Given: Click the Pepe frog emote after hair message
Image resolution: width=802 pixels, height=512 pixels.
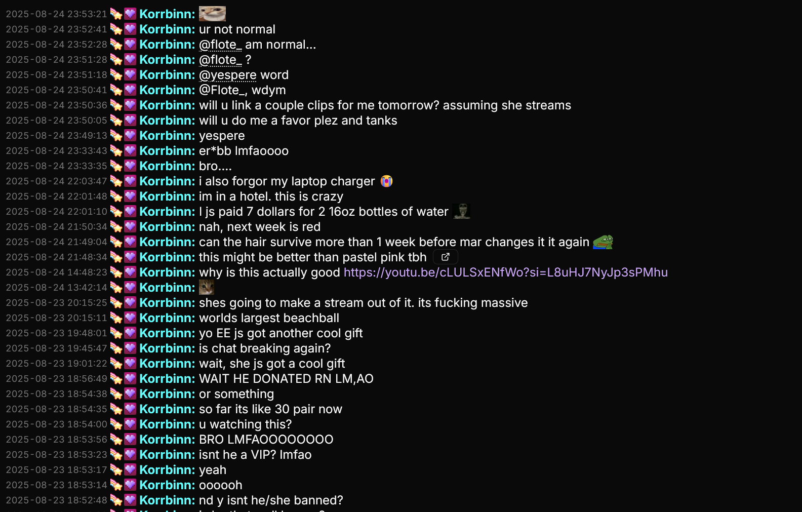Looking at the screenshot, I should (603, 242).
